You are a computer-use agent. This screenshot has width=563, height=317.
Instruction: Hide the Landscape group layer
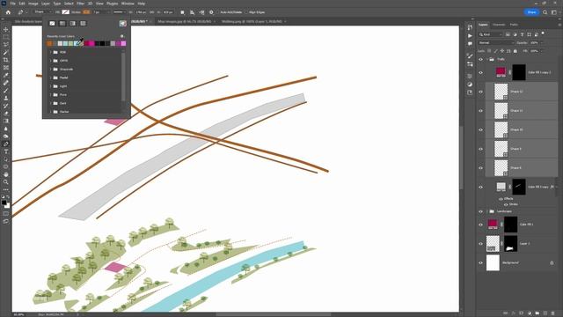pyautogui.click(x=481, y=211)
